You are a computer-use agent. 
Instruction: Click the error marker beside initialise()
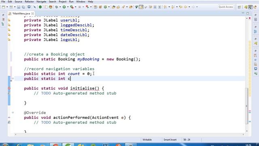[x=9, y=88]
